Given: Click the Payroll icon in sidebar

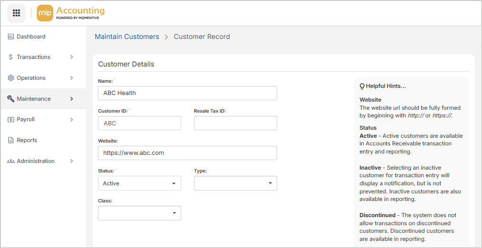Looking at the screenshot, I should click(x=11, y=120).
